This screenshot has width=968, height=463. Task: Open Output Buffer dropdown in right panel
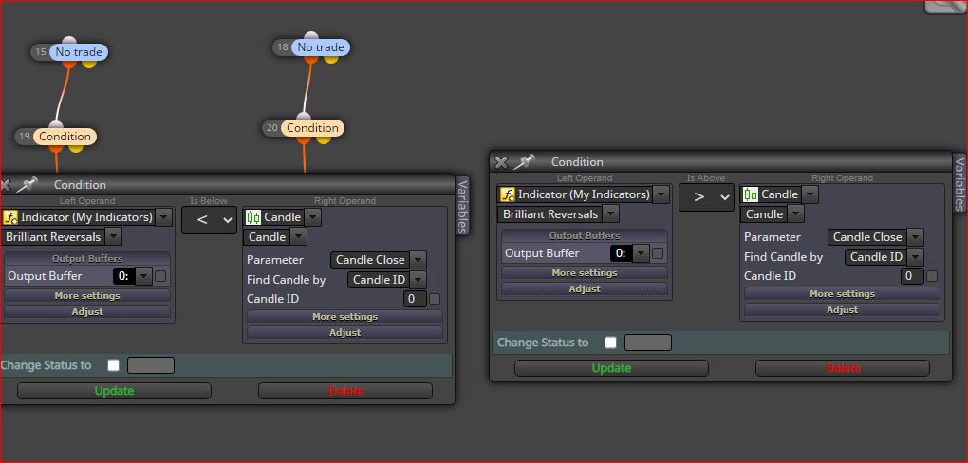pos(642,253)
